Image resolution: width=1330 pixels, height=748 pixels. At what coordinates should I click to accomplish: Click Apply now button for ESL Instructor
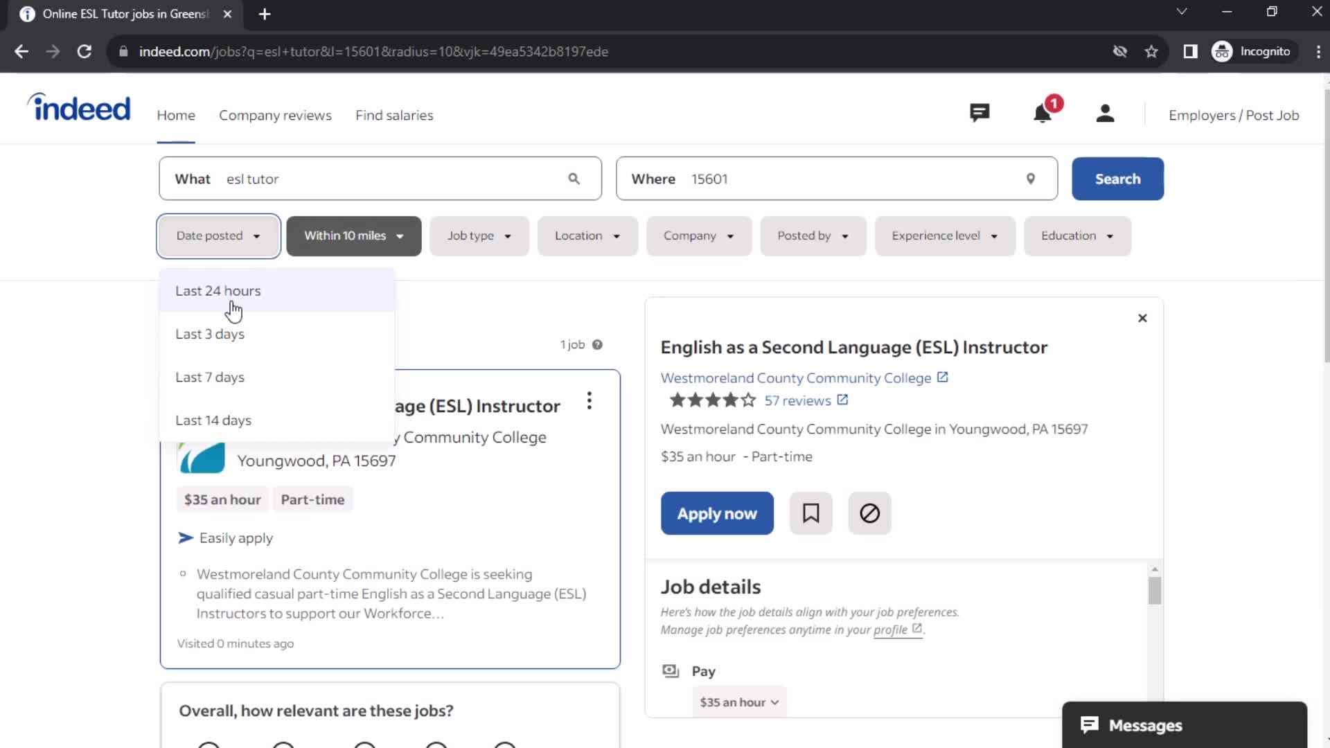(717, 513)
